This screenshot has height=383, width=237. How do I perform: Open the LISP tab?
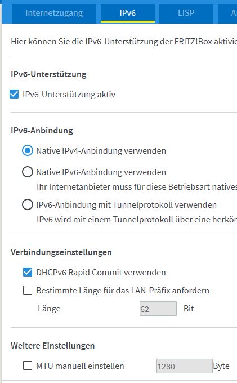[x=186, y=13]
